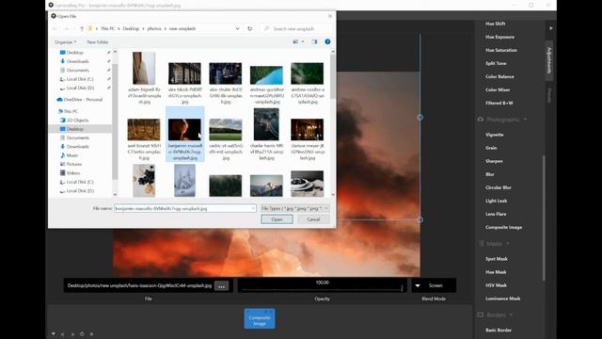Navigate to This PC breadcrumb
602x339 pixels.
coord(107,29)
